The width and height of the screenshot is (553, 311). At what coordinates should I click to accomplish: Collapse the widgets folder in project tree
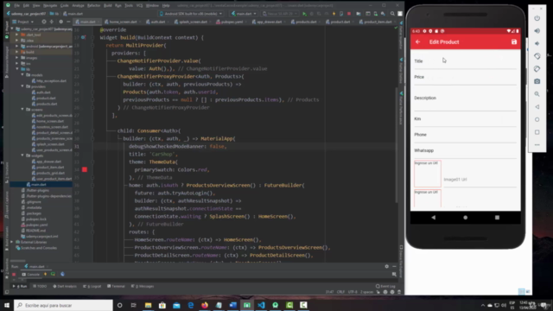tap(23, 155)
